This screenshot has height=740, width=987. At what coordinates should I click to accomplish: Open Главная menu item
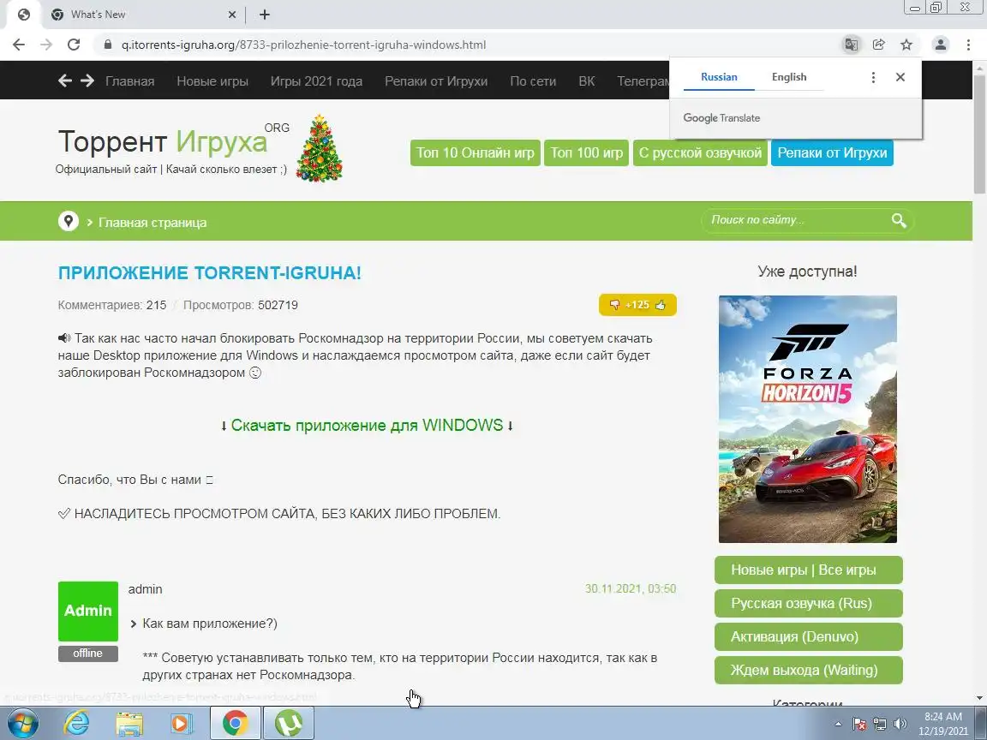[129, 81]
